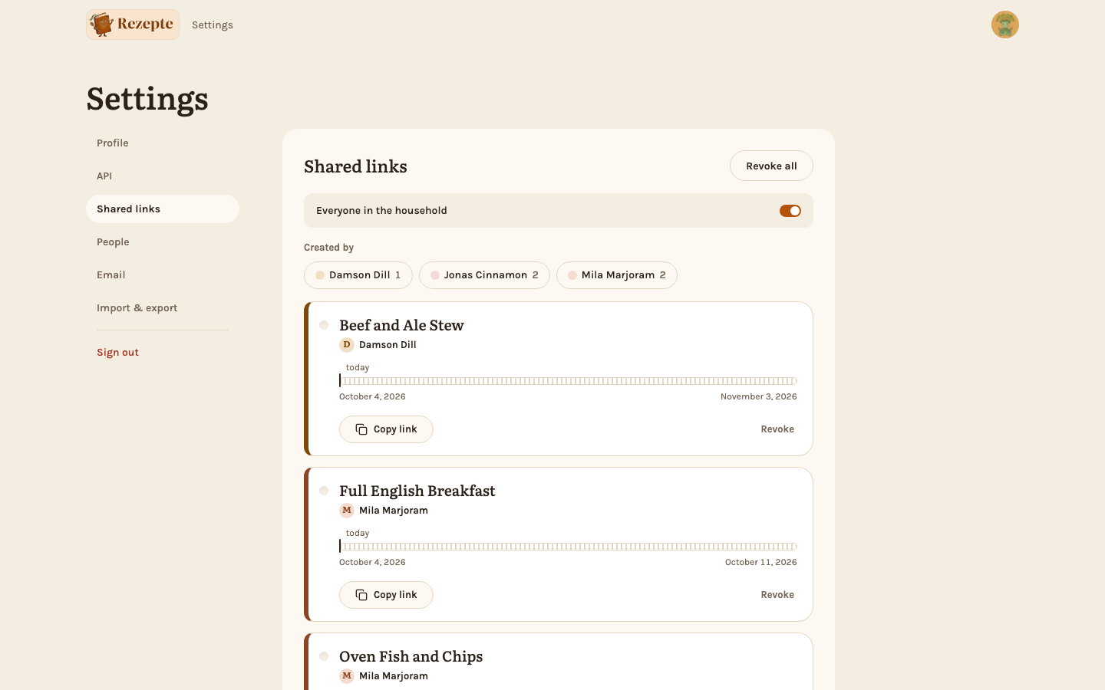The height and width of the screenshot is (690, 1105).
Task: Click the copy icon for Full English Breakfast
Action: tap(361, 595)
